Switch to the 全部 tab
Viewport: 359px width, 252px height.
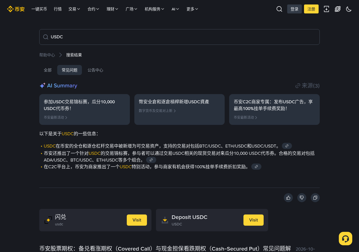pos(48,70)
